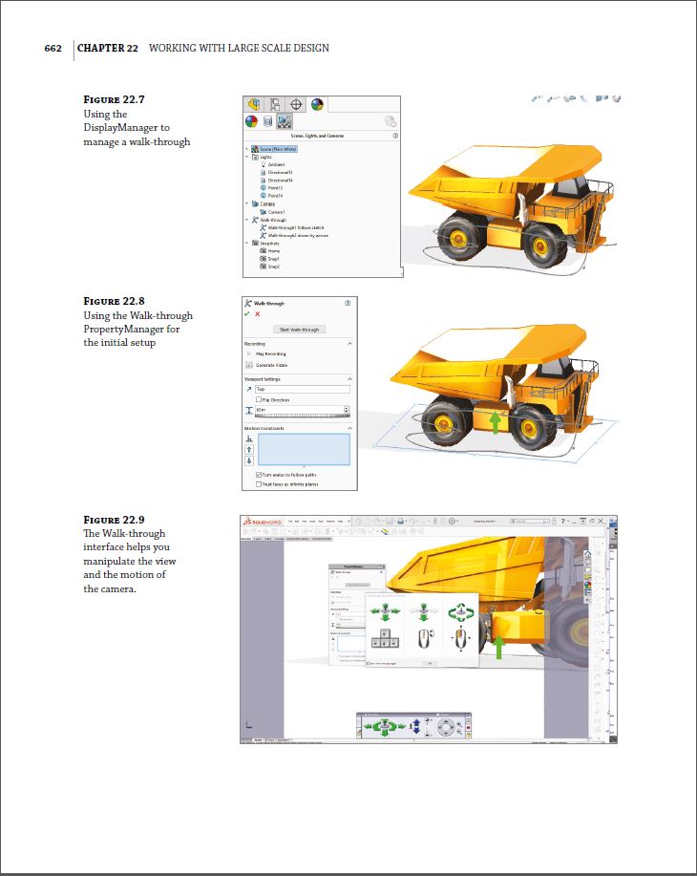Collapse the Recording section
The image size is (697, 876).
[349, 343]
